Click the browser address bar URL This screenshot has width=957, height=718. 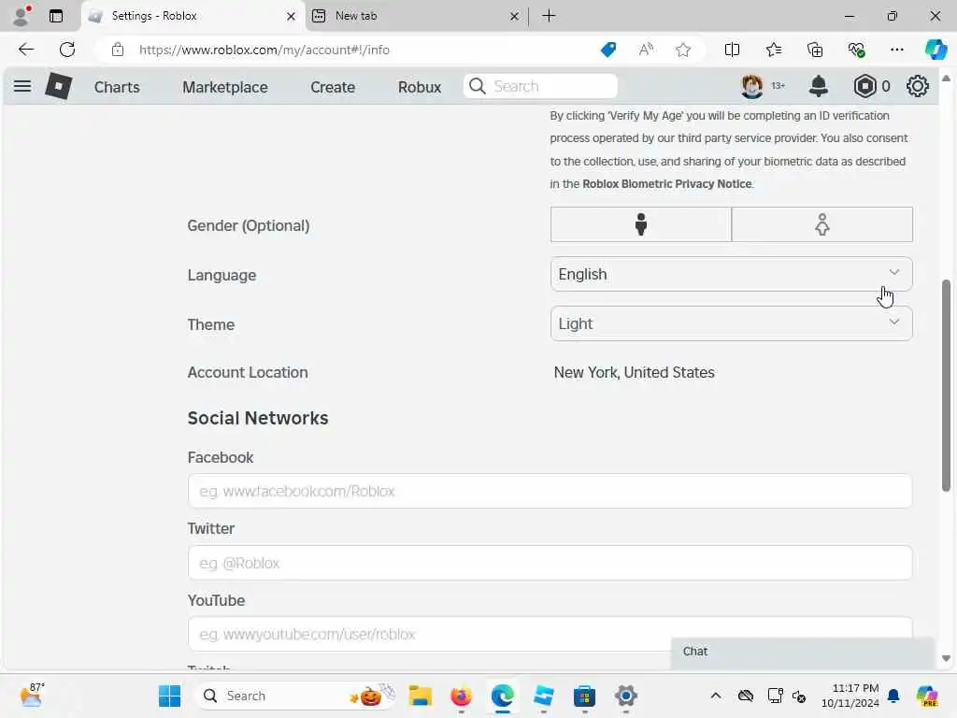point(264,50)
